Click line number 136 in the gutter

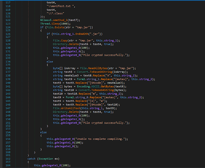pyautogui.click(x=8, y=68)
